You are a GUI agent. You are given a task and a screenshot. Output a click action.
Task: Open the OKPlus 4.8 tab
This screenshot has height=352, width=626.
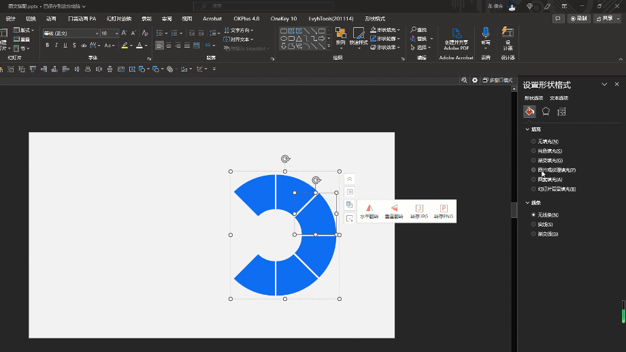246,19
